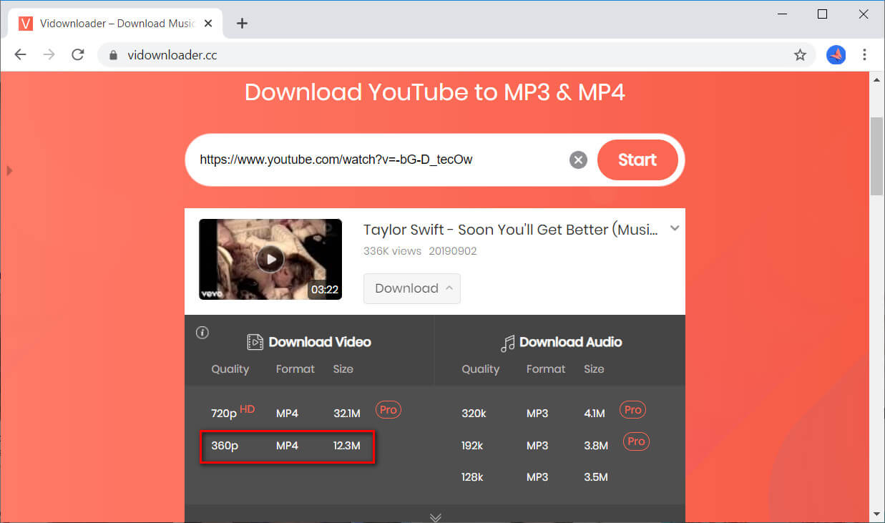Click the 3.8M size value

596,446
